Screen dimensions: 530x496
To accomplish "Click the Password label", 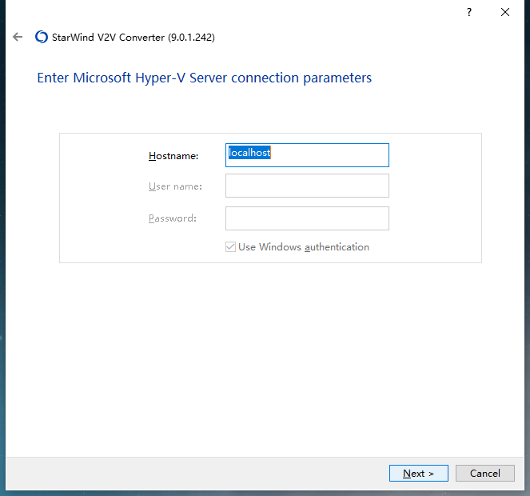I will [x=173, y=218].
